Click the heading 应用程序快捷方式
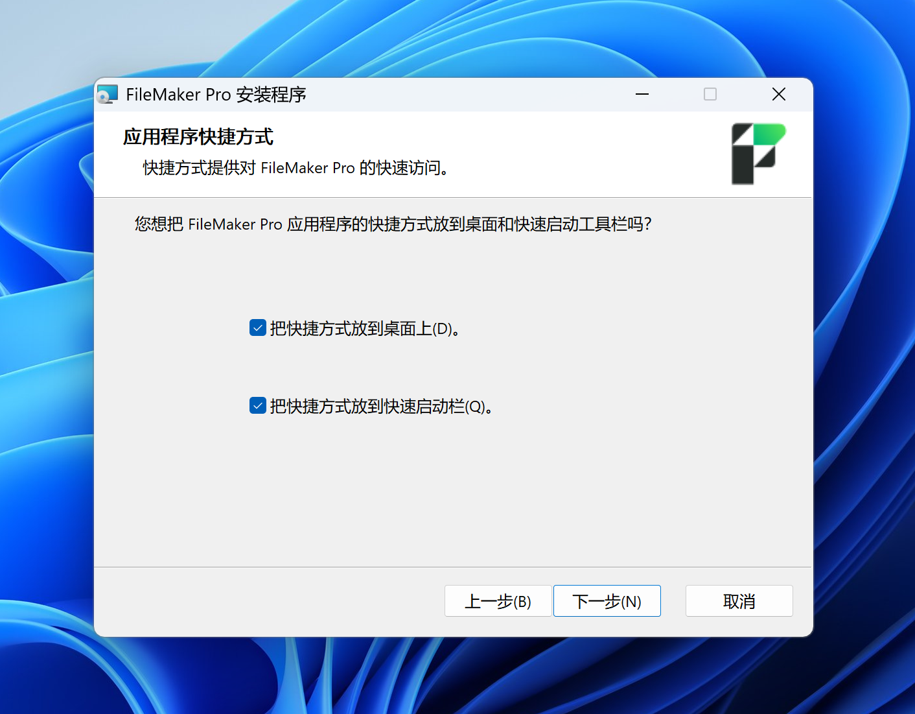The width and height of the screenshot is (915, 714). pyautogui.click(x=198, y=137)
